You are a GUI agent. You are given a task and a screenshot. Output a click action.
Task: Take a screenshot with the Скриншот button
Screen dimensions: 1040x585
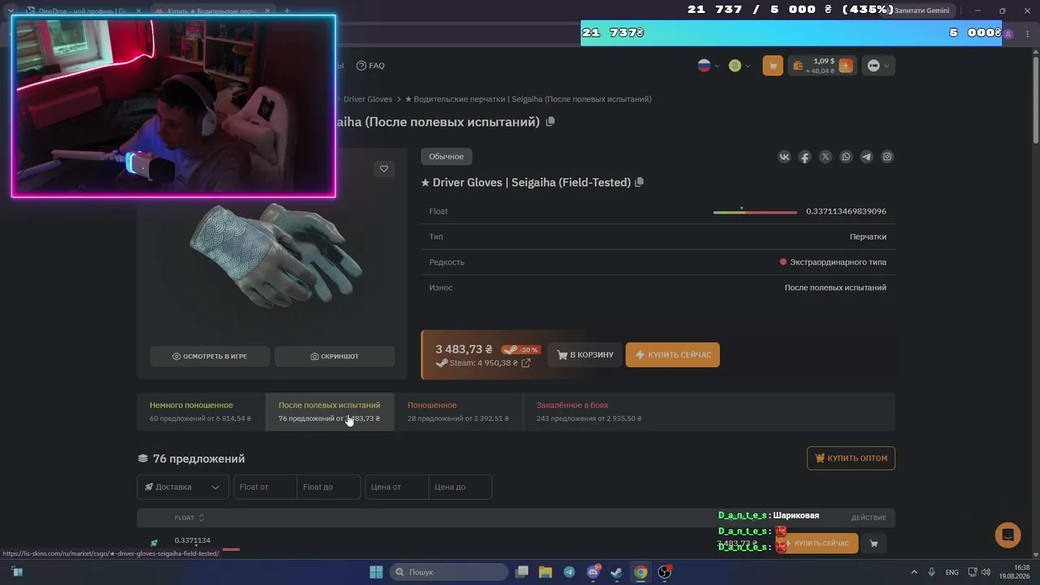click(335, 356)
